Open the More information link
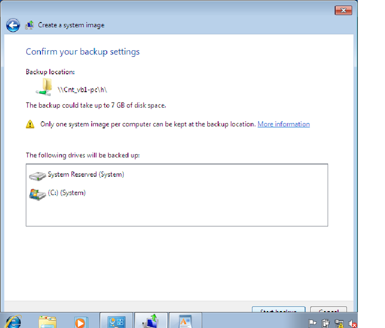 pos(283,124)
